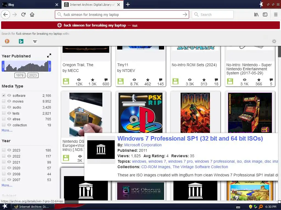Open windows 7 professional topic link
The width and height of the screenshot is (281, 210).
(215, 161)
